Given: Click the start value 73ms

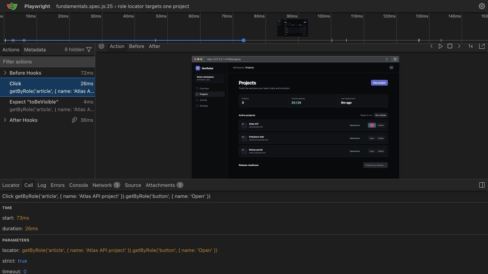Looking at the screenshot, I should pos(23,218).
